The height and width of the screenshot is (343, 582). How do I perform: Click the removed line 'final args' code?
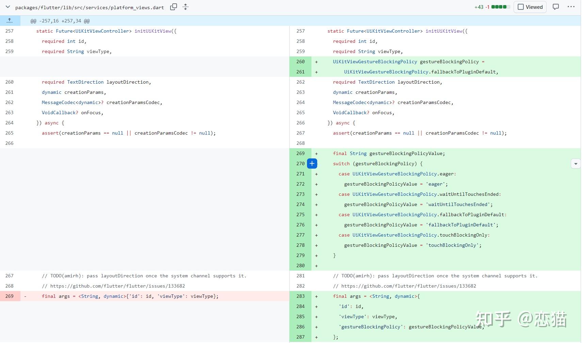click(130, 296)
